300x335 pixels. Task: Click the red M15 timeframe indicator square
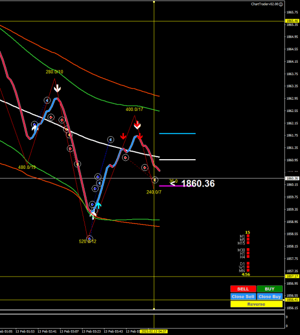coord(248,243)
